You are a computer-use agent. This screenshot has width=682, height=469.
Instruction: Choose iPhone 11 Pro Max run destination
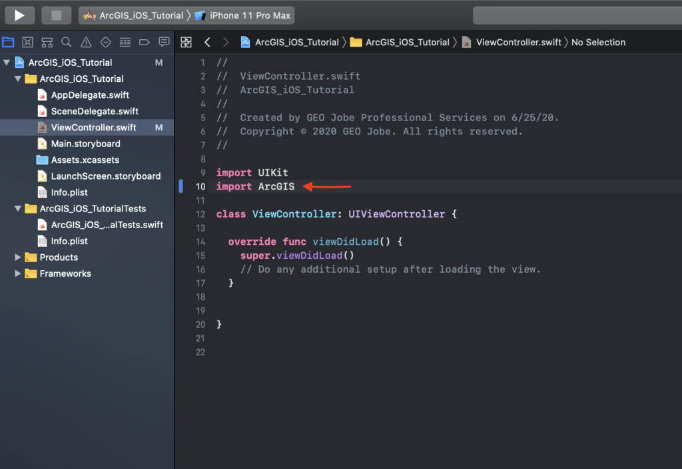point(249,15)
